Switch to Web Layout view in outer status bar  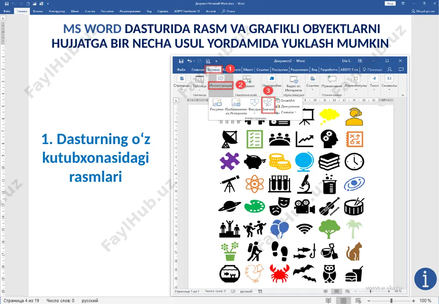(358, 300)
